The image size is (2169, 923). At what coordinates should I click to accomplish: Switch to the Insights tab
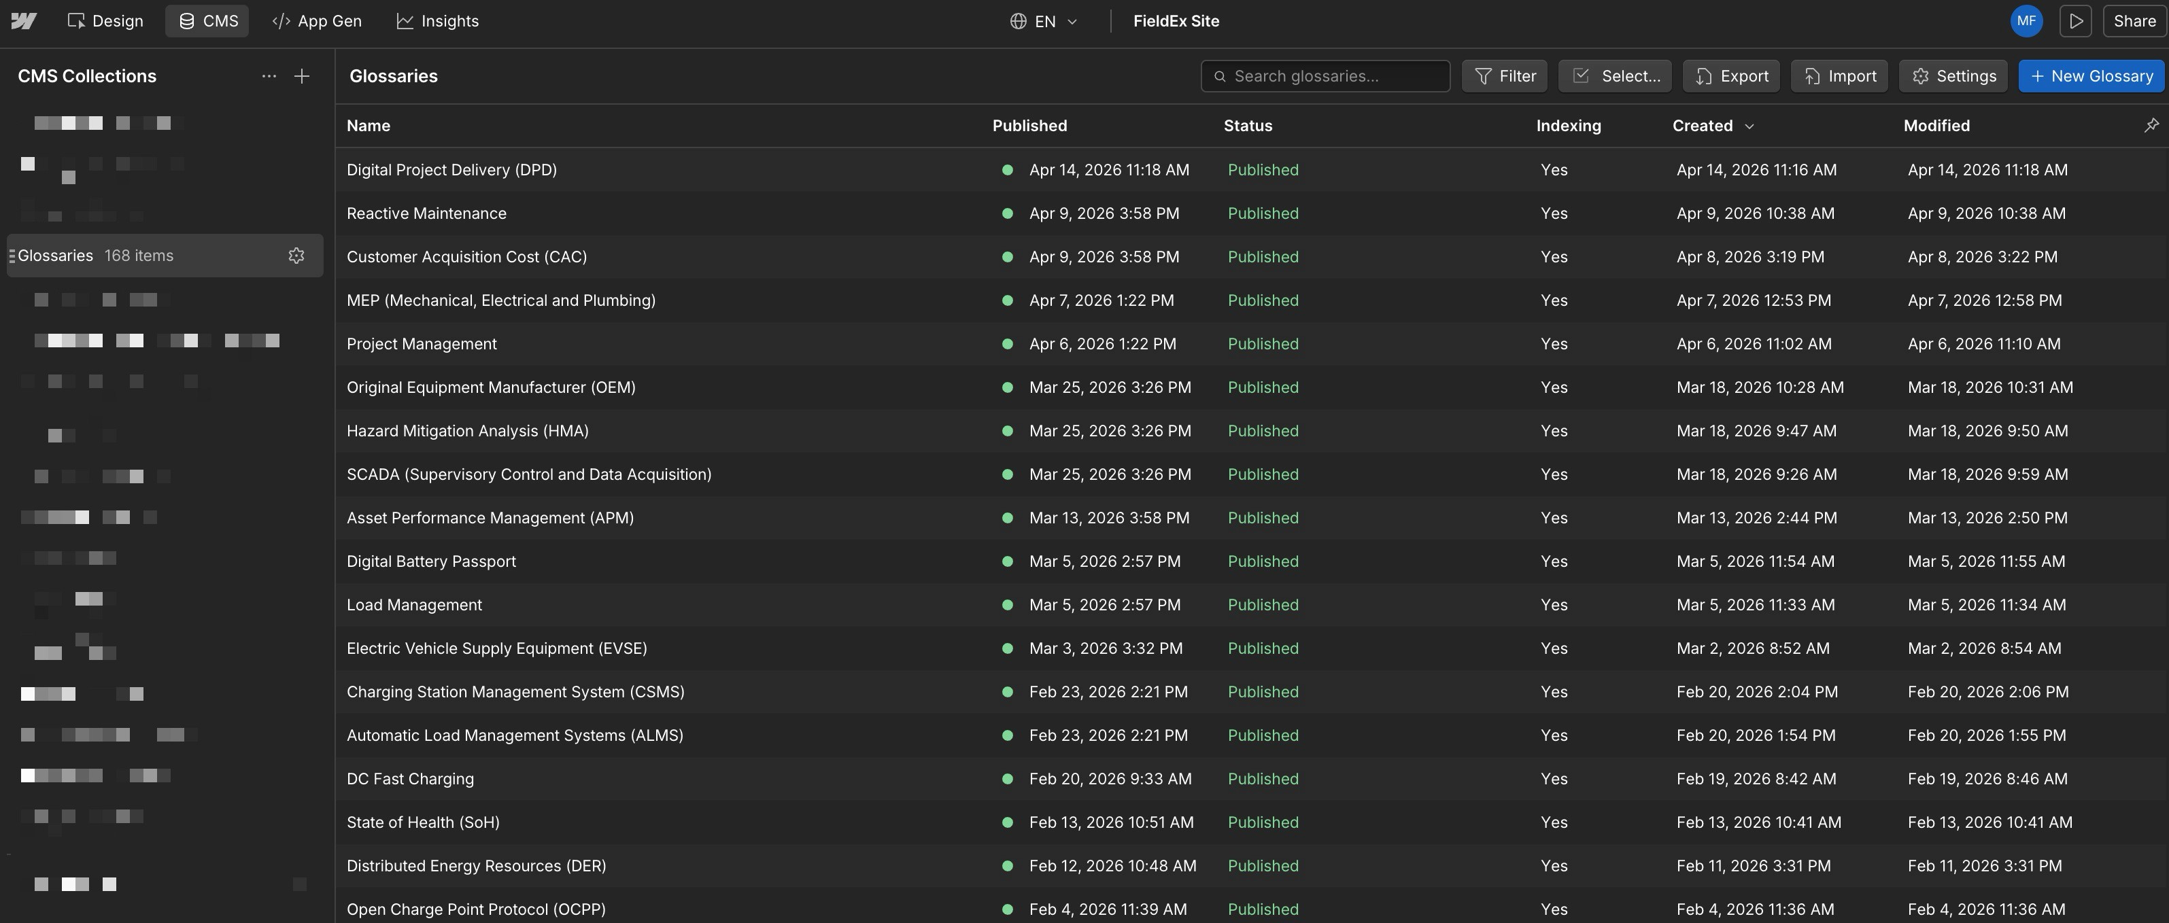click(x=437, y=21)
